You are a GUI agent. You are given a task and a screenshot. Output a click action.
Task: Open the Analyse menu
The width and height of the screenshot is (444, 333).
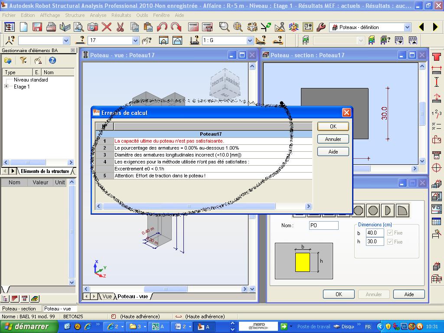pos(98,15)
